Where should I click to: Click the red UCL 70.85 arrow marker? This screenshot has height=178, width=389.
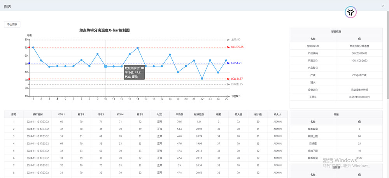[228, 47]
